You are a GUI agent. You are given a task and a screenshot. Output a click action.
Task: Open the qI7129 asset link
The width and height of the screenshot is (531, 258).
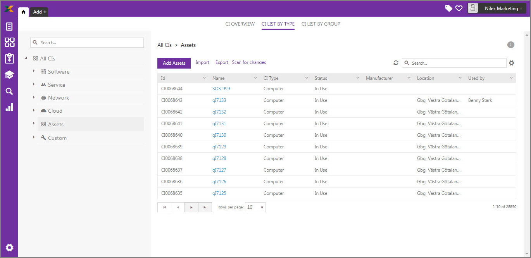pos(219,147)
